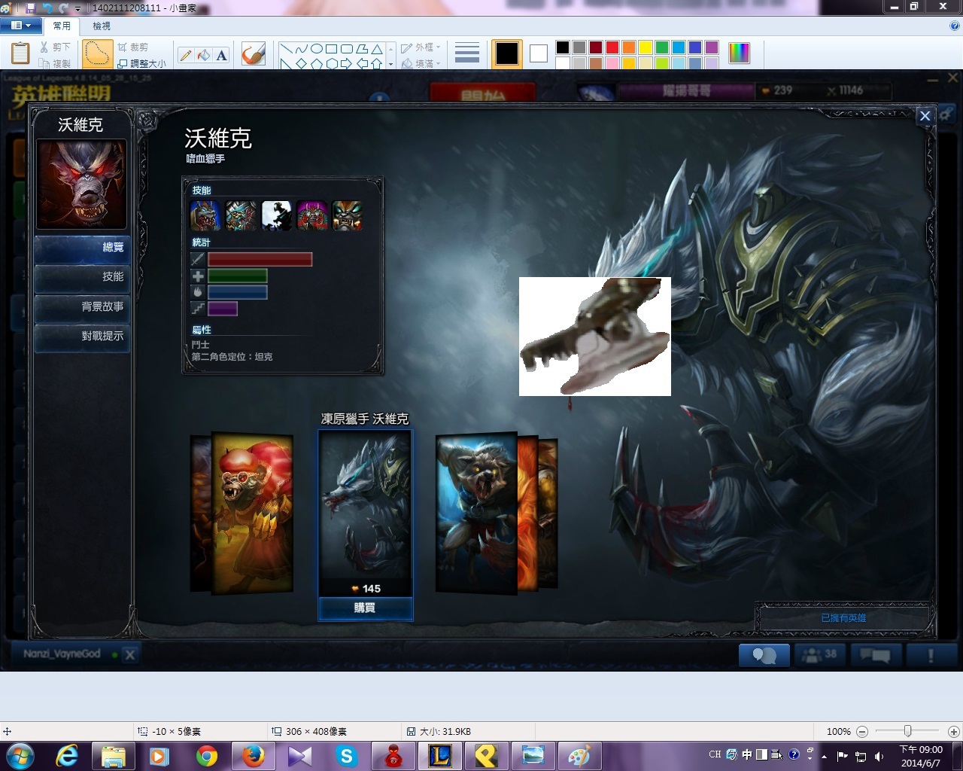Expand Customize Quick Access Toolbar arrow
The height and width of the screenshot is (771, 963).
coord(77,8)
